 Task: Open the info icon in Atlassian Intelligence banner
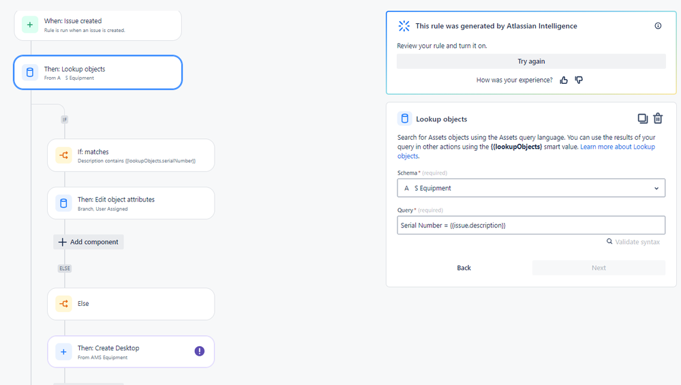coord(658,26)
